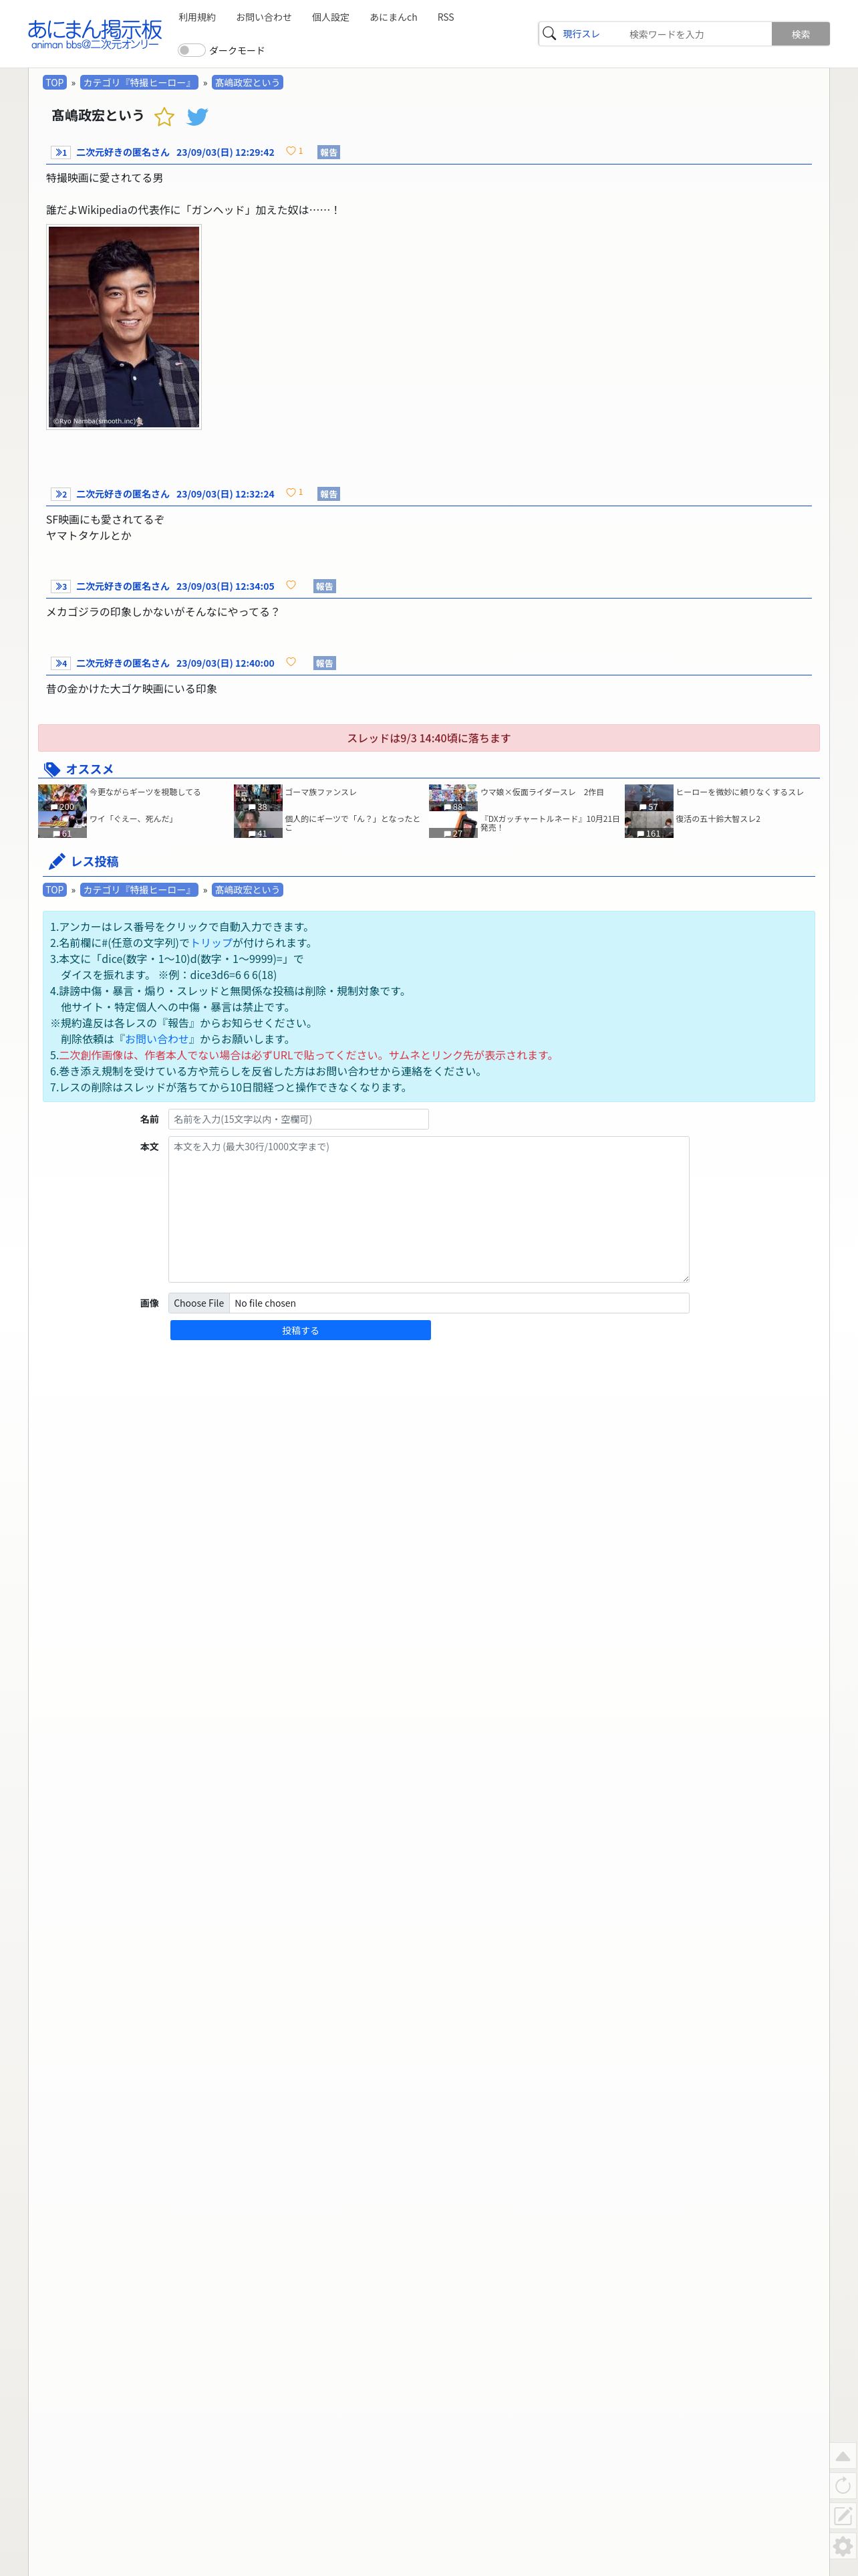Focus the 検索ワードを入力 search field

[x=696, y=34]
